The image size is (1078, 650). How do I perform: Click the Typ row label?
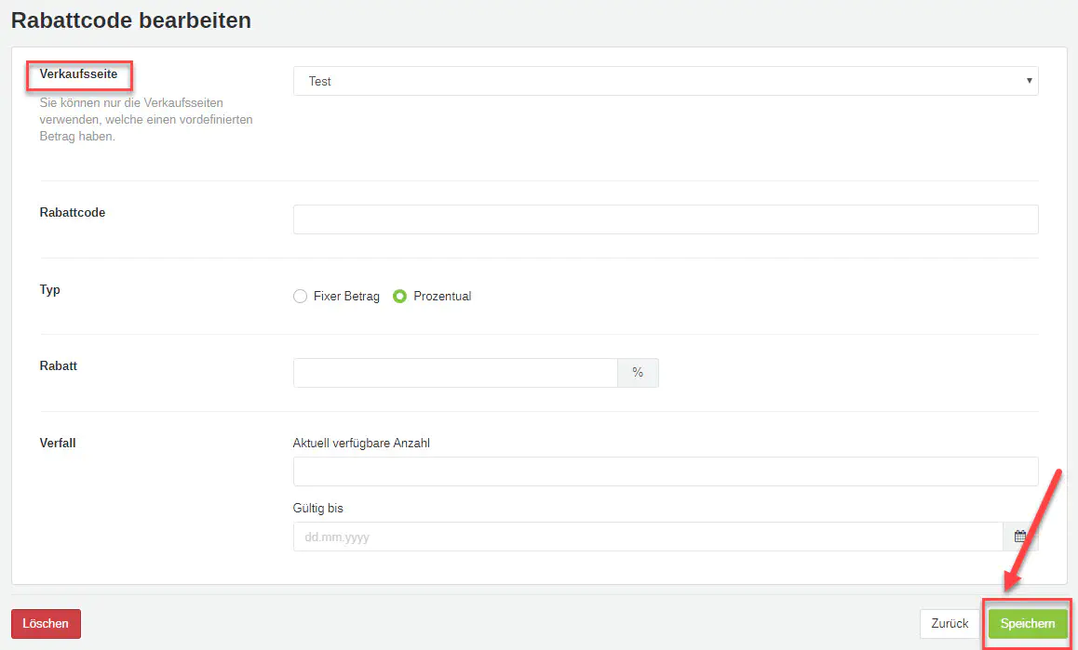[x=50, y=290]
